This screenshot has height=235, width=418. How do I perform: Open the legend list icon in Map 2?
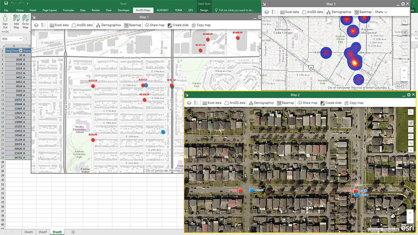(x=196, y=103)
